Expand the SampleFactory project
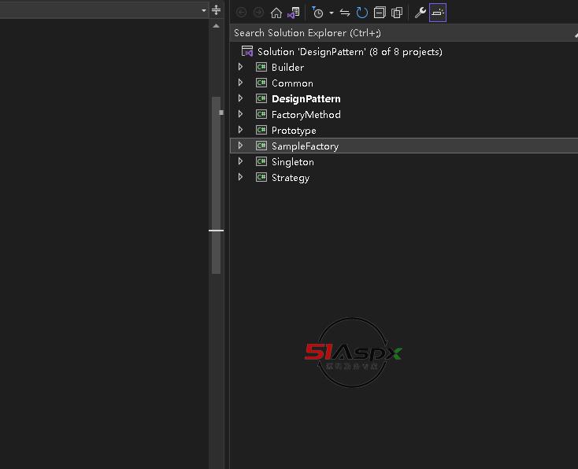 241,146
